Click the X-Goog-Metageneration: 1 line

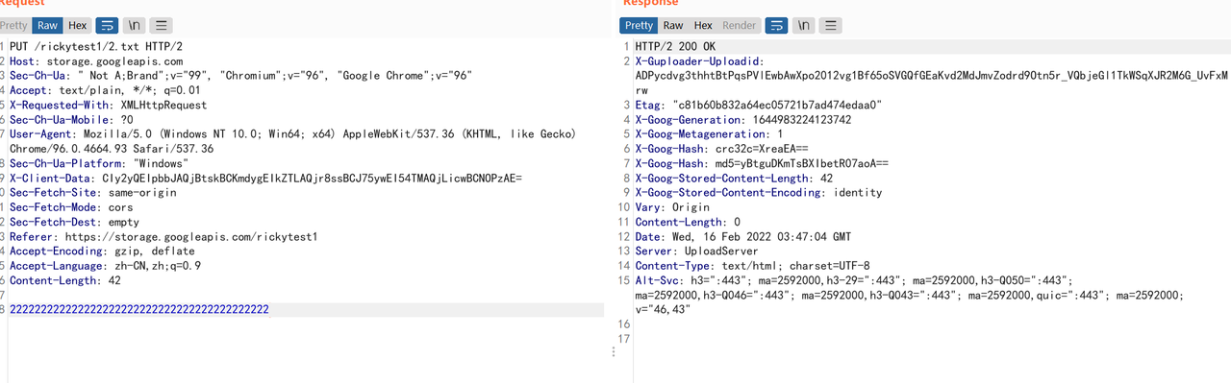click(709, 134)
